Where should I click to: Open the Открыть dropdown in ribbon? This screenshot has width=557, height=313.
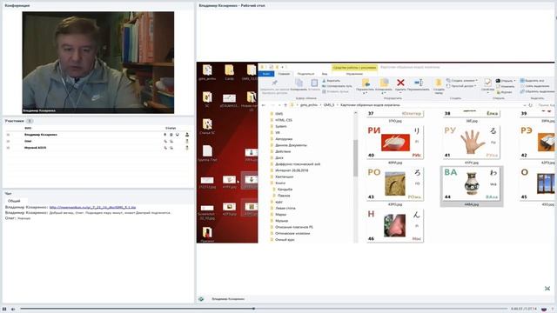[x=506, y=81]
